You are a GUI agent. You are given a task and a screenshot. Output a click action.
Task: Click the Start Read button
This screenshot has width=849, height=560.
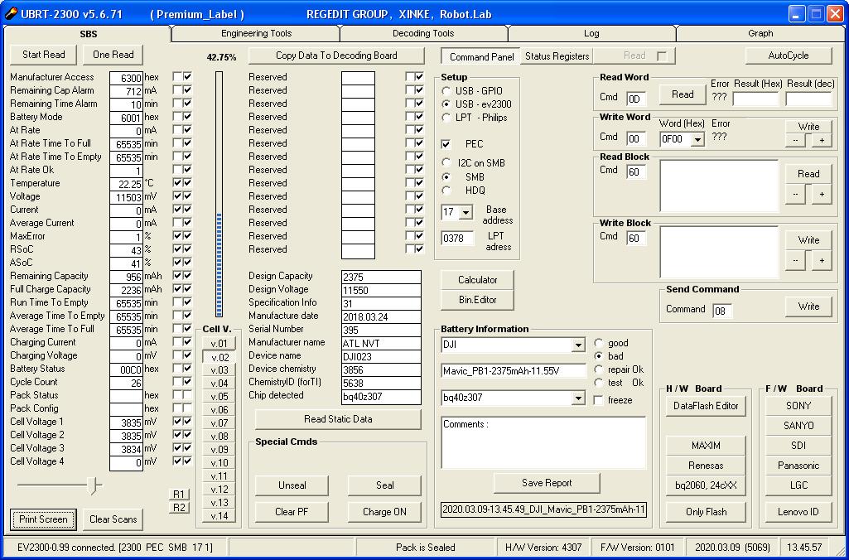point(44,55)
